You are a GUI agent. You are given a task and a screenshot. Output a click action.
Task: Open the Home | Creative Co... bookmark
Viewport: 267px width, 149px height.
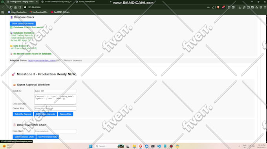pyautogui.click(x=17, y=12)
